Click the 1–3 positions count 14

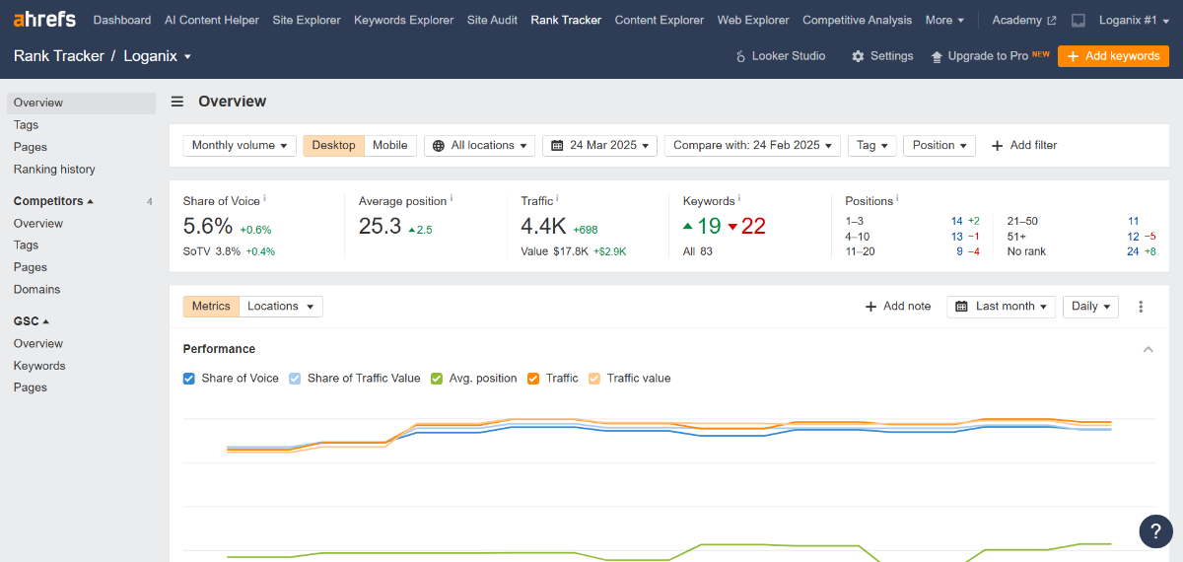957,221
